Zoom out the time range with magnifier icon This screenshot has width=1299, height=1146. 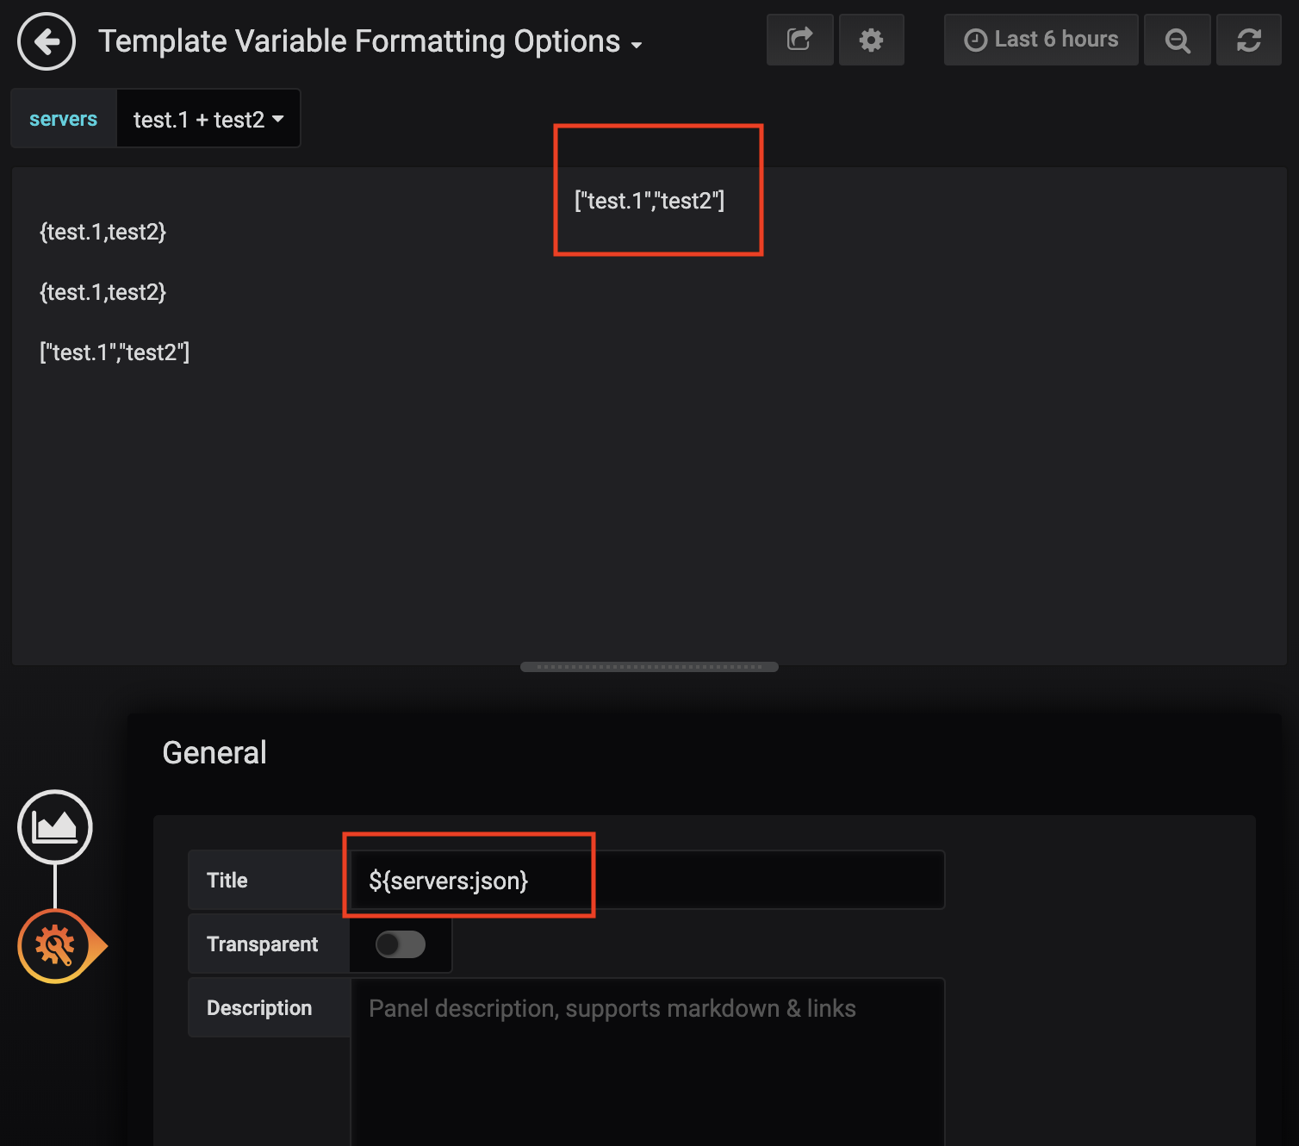click(1177, 39)
